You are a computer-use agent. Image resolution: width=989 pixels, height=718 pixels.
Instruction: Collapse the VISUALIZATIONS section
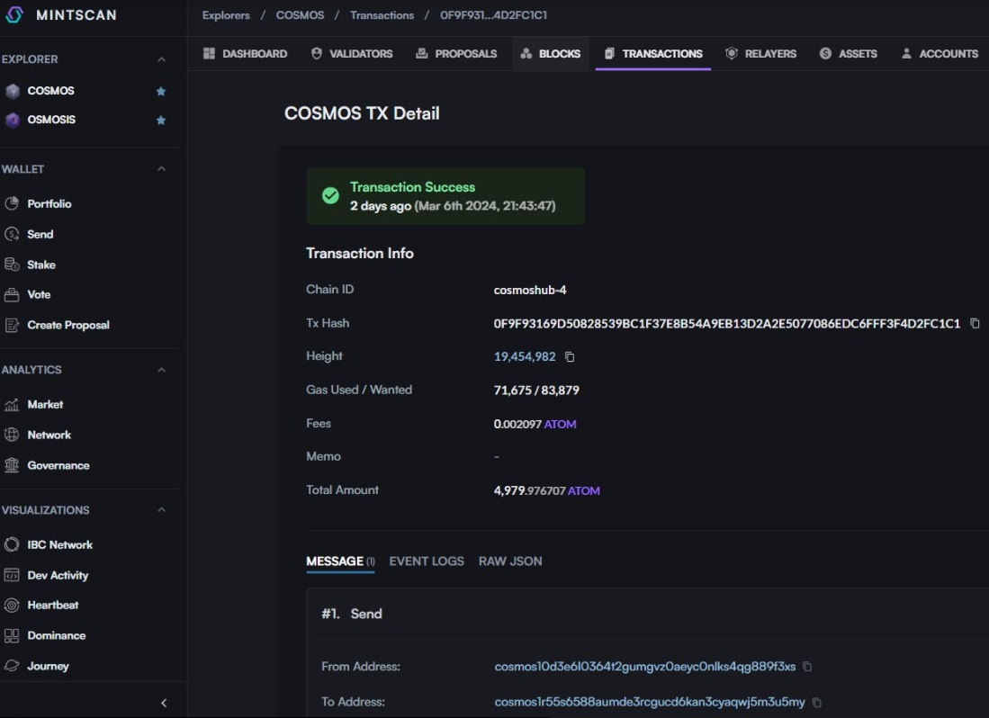pyautogui.click(x=161, y=510)
